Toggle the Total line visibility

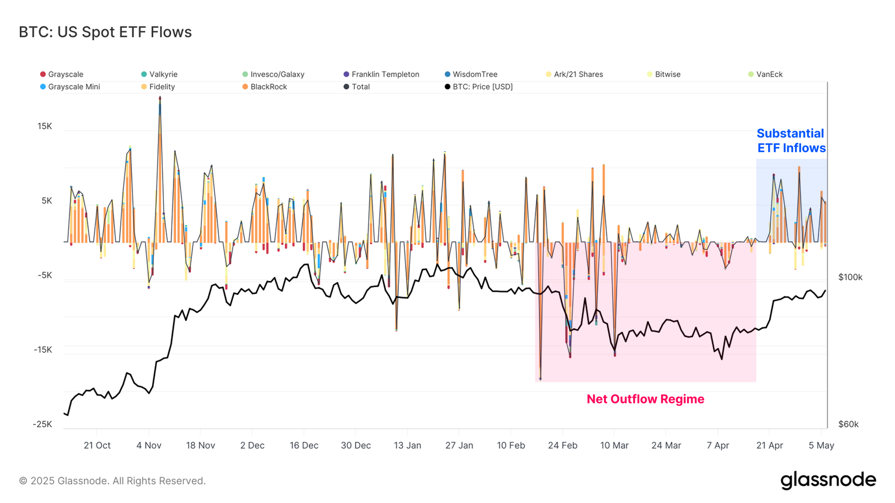pyautogui.click(x=361, y=87)
